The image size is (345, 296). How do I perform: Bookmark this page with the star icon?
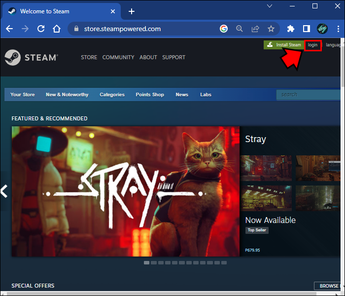[x=271, y=29]
